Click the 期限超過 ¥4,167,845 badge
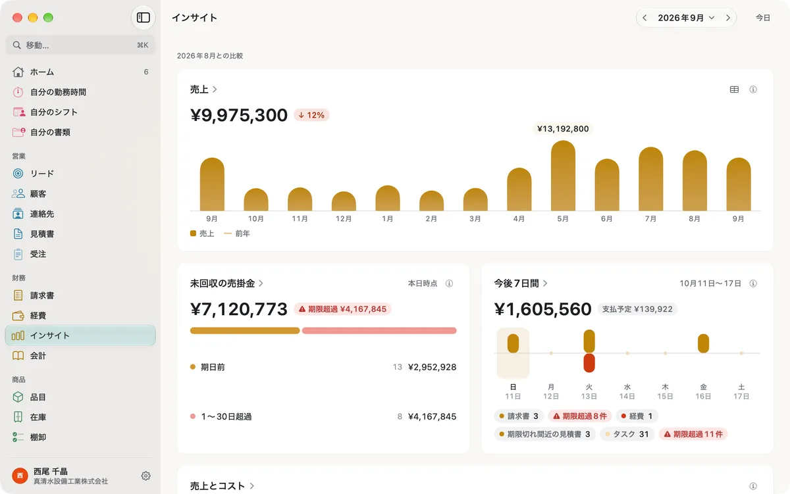 (342, 309)
